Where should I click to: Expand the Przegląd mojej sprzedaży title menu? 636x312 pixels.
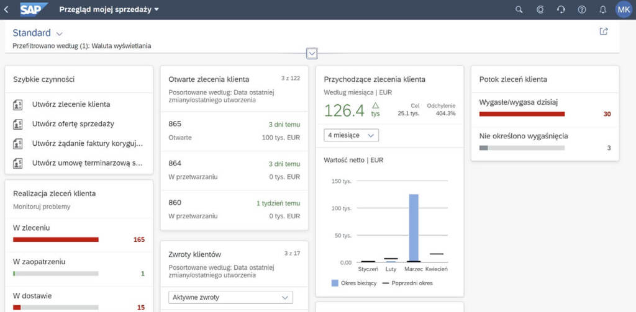click(x=109, y=9)
